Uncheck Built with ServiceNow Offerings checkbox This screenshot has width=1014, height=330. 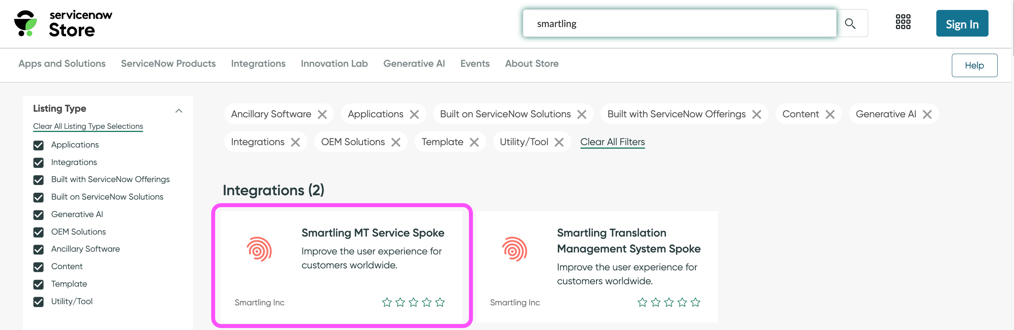39,180
